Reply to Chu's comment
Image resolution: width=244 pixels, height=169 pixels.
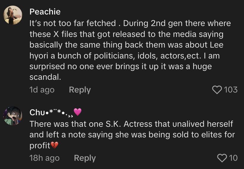pyautogui.click(x=85, y=158)
